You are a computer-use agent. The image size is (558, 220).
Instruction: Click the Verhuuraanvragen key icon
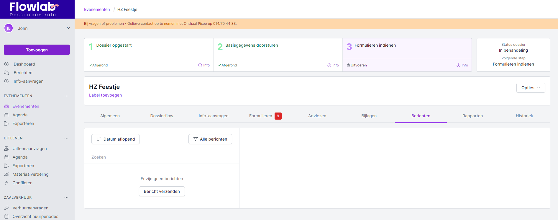pos(6,208)
